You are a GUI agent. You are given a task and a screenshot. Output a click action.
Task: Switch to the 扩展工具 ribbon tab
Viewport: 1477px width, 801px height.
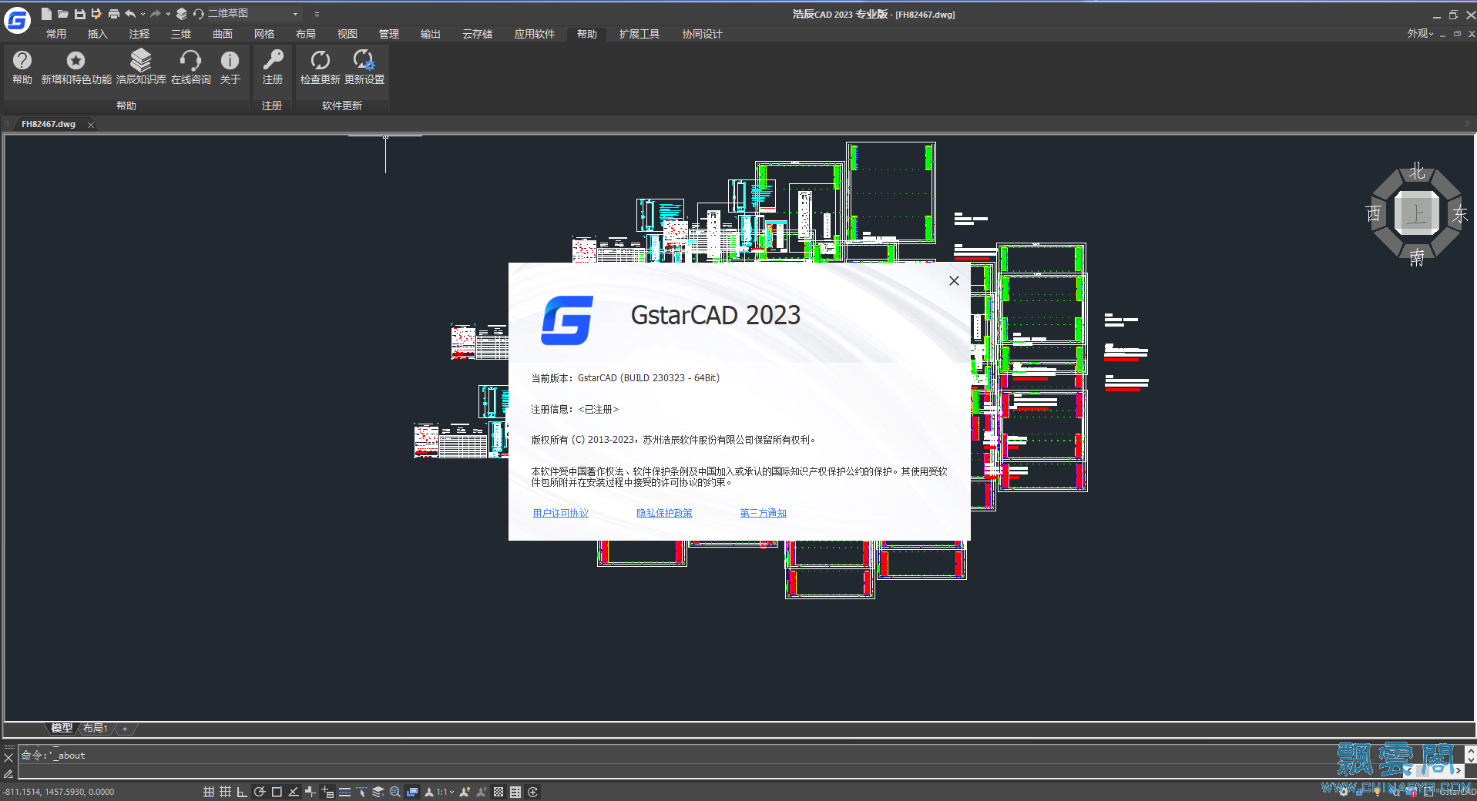tap(639, 34)
